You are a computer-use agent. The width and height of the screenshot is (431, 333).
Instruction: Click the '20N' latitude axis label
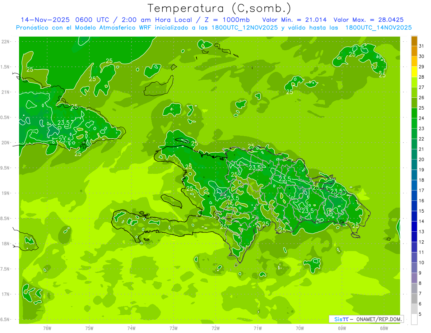pos(5,143)
